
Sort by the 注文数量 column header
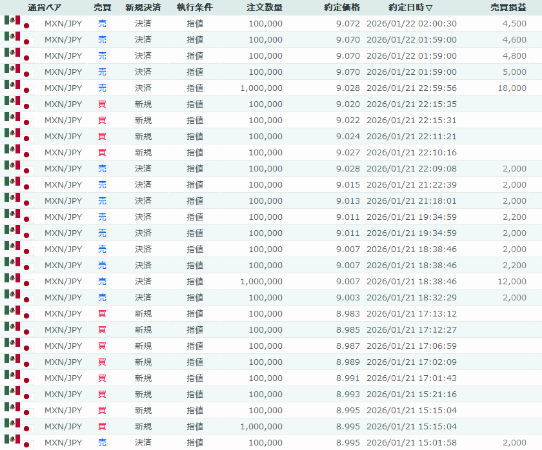263,8
